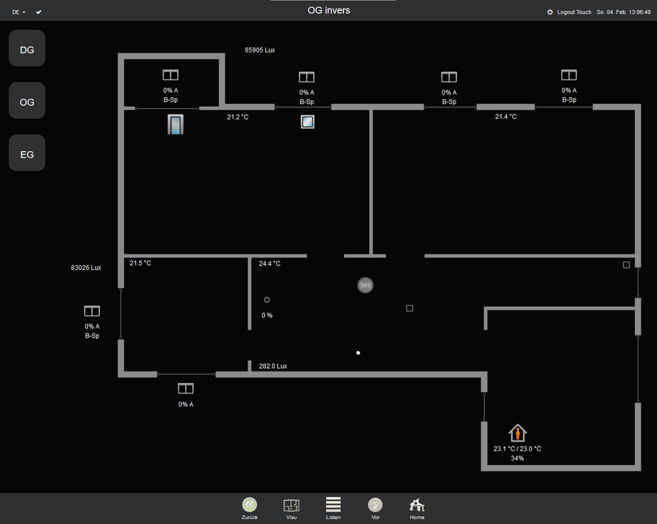
Task: Click Logout Touch in the top bar
Action: (x=574, y=12)
